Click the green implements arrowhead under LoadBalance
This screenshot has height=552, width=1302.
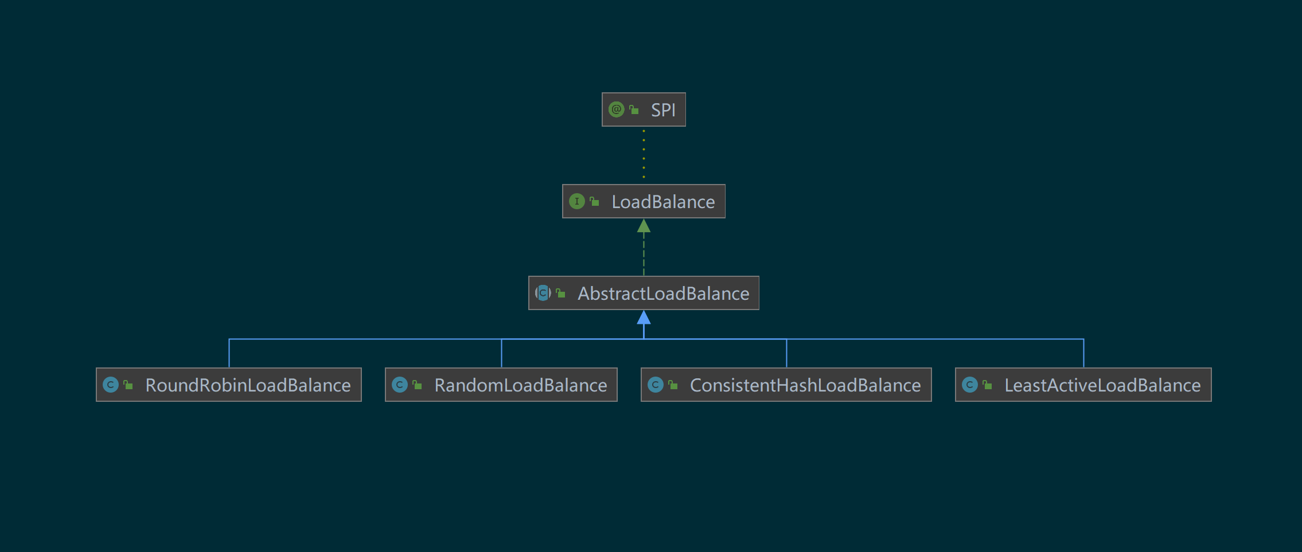click(644, 226)
